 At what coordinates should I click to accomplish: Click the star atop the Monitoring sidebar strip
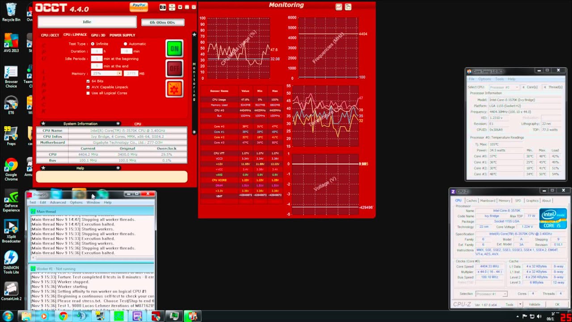194,34
